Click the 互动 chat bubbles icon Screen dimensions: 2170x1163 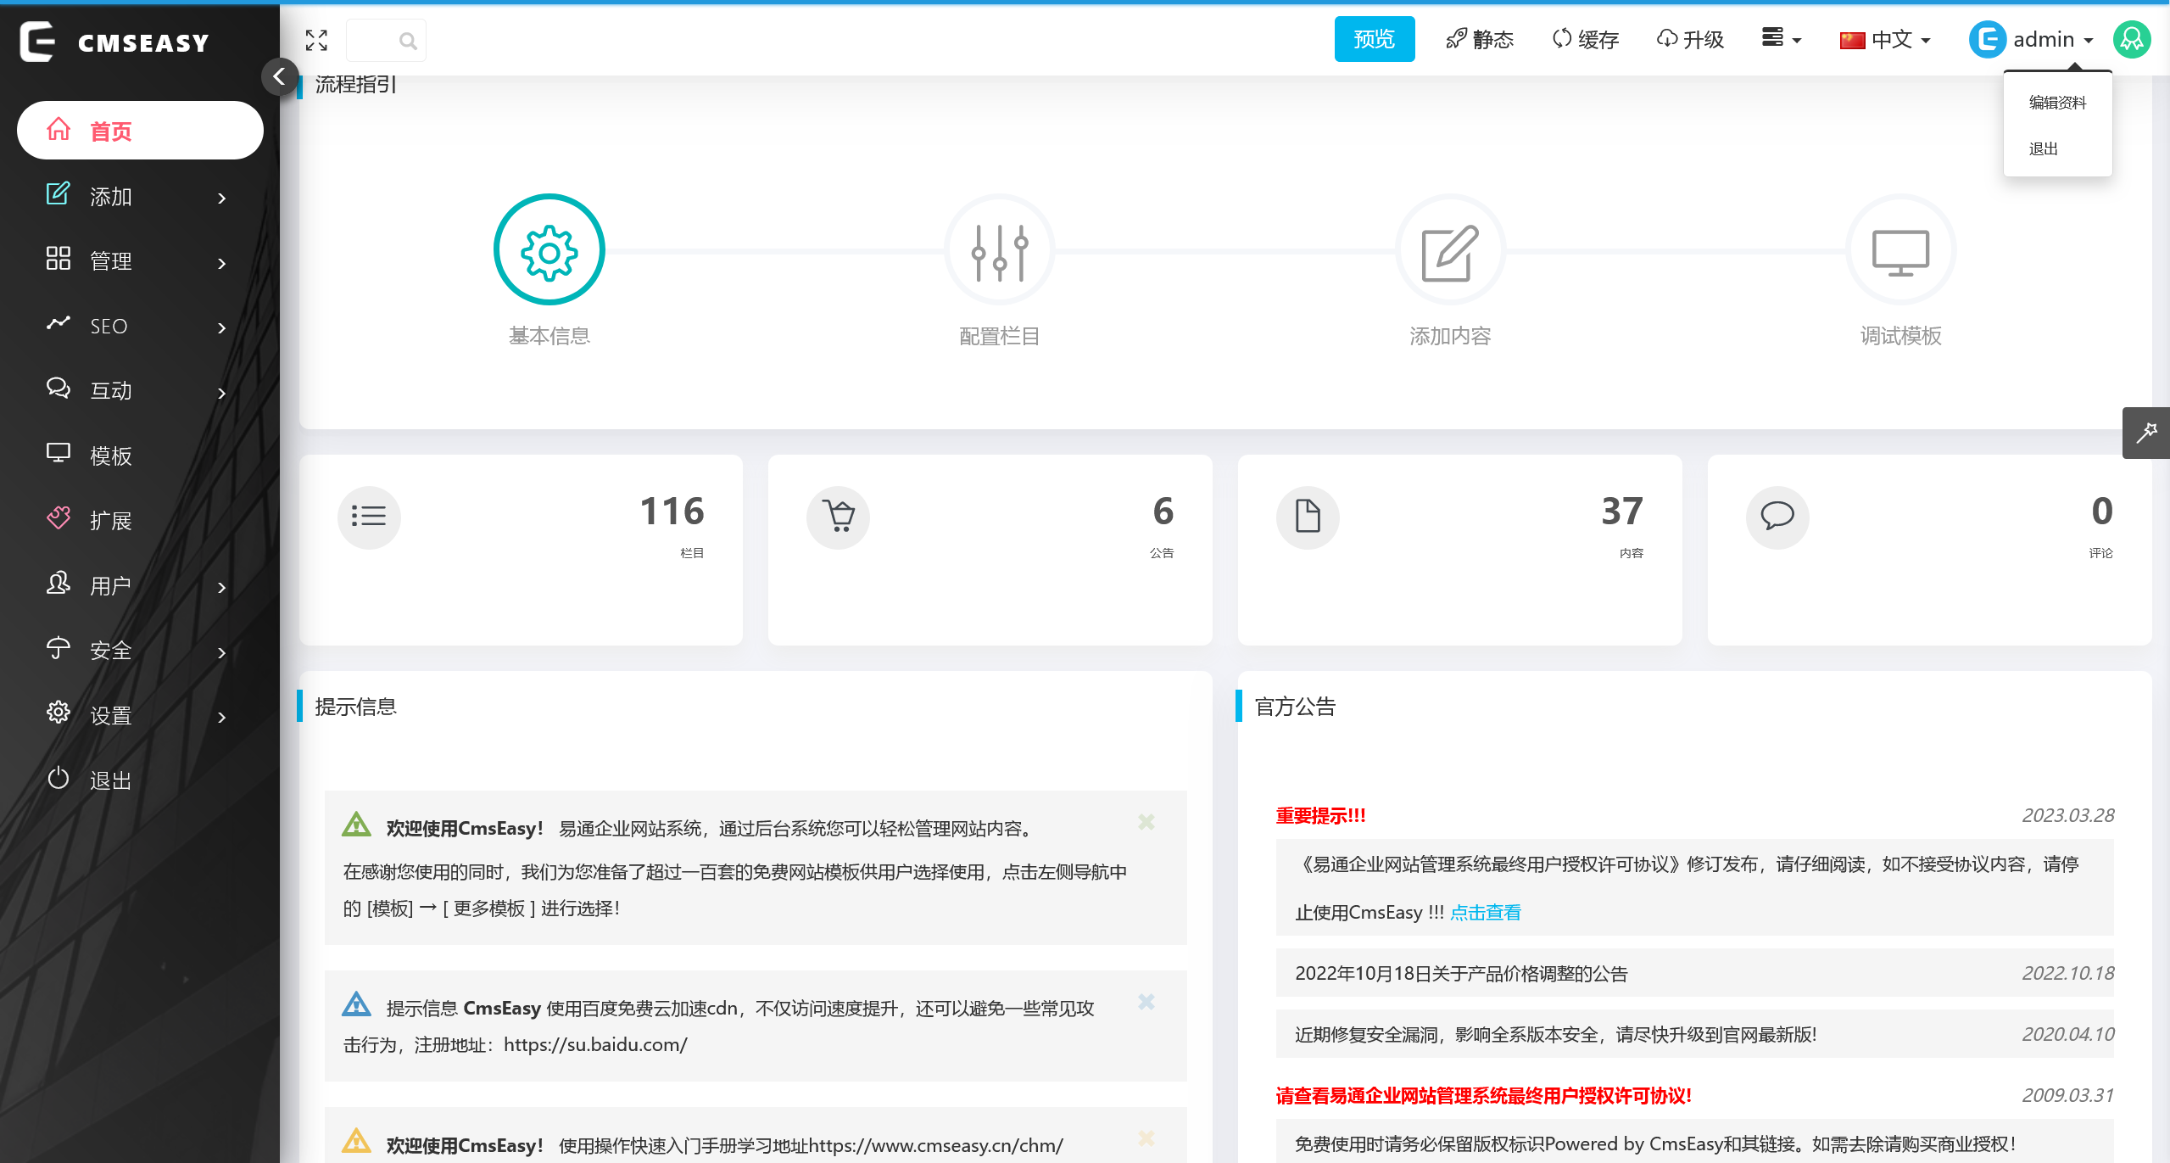click(x=59, y=389)
